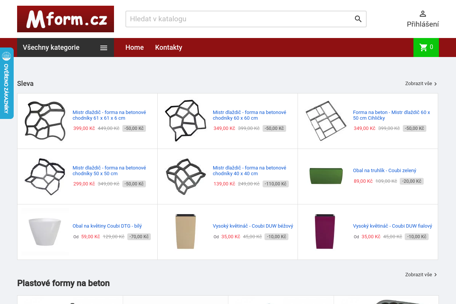Go to Home menu item
The height and width of the screenshot is (304, 456).
pyautogui.click(x=135, y=47)
